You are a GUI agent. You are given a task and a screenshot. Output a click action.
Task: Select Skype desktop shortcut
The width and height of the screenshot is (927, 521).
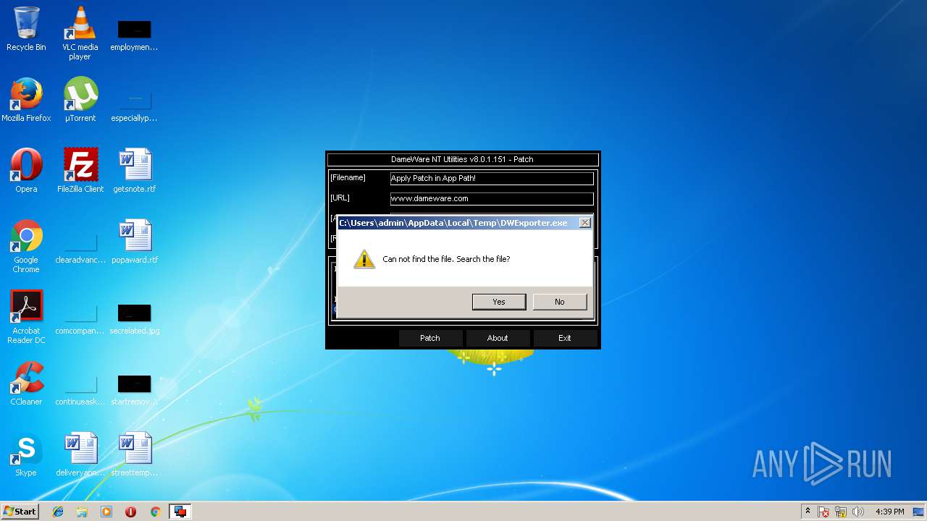tap(26, 454)
